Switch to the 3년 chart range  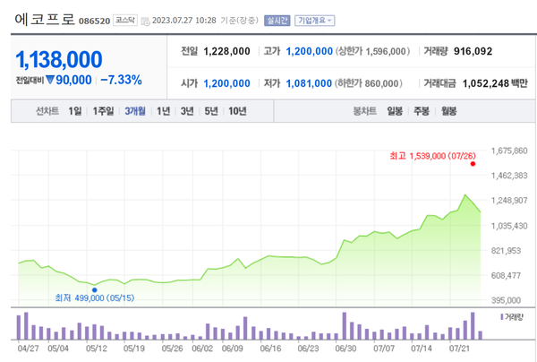tap(187, 112)
